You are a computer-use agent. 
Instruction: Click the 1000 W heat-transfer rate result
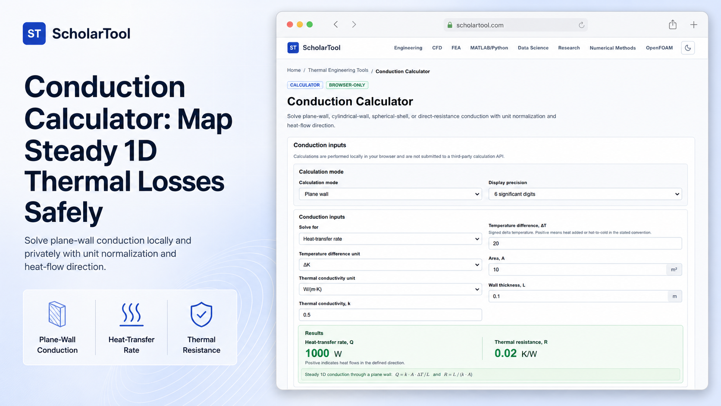pos(323,353)
